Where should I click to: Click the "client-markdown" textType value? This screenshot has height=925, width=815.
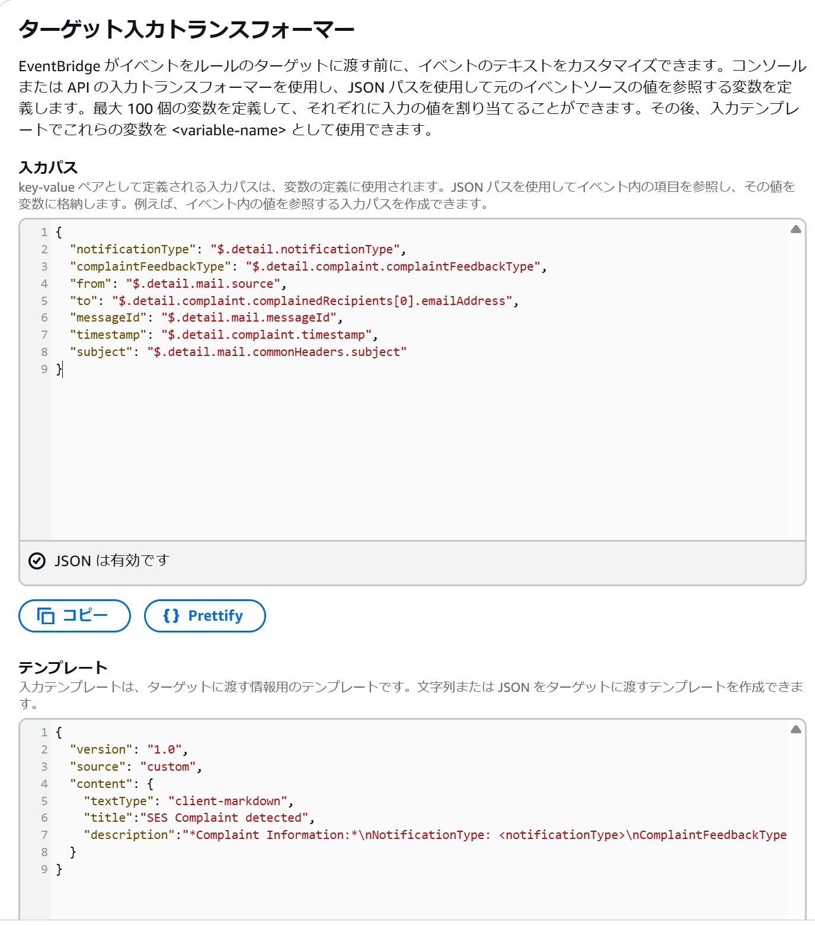click(x=228, y=801)
